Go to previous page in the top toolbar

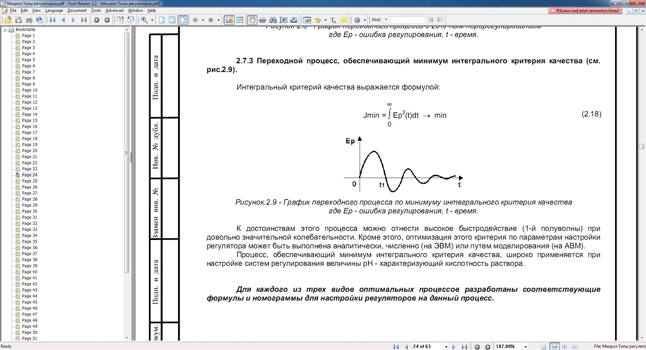tap(63, 20)
